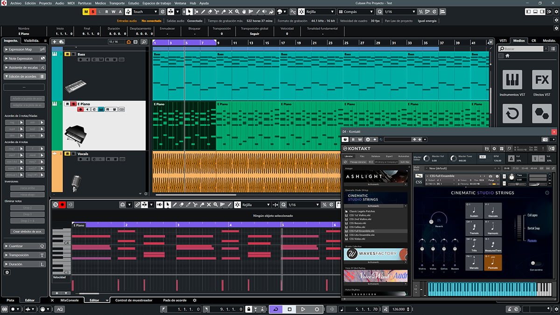Open CSS Basses.nki in the Kontakt library

[x=357, y=223]
